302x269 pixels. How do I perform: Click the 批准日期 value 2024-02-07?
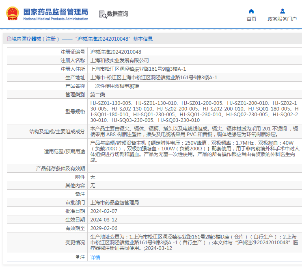(x=104, y=211)
